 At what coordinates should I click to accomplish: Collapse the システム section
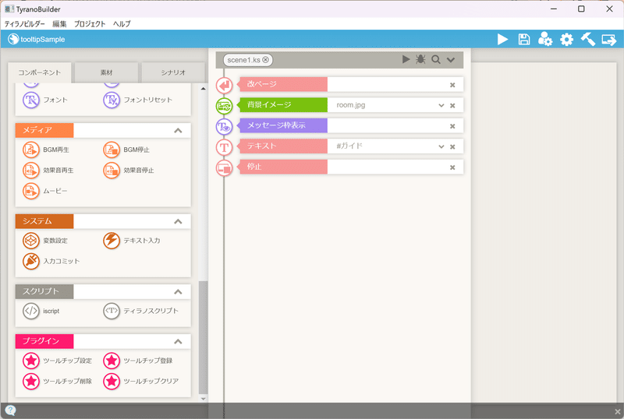point(178,221)
